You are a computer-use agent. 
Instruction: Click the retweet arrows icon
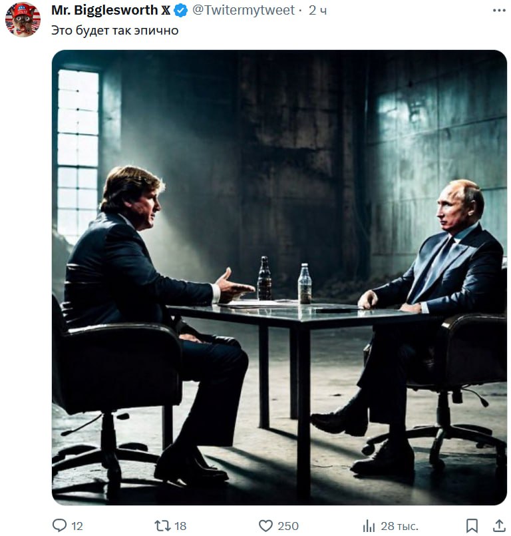(162, 526)
